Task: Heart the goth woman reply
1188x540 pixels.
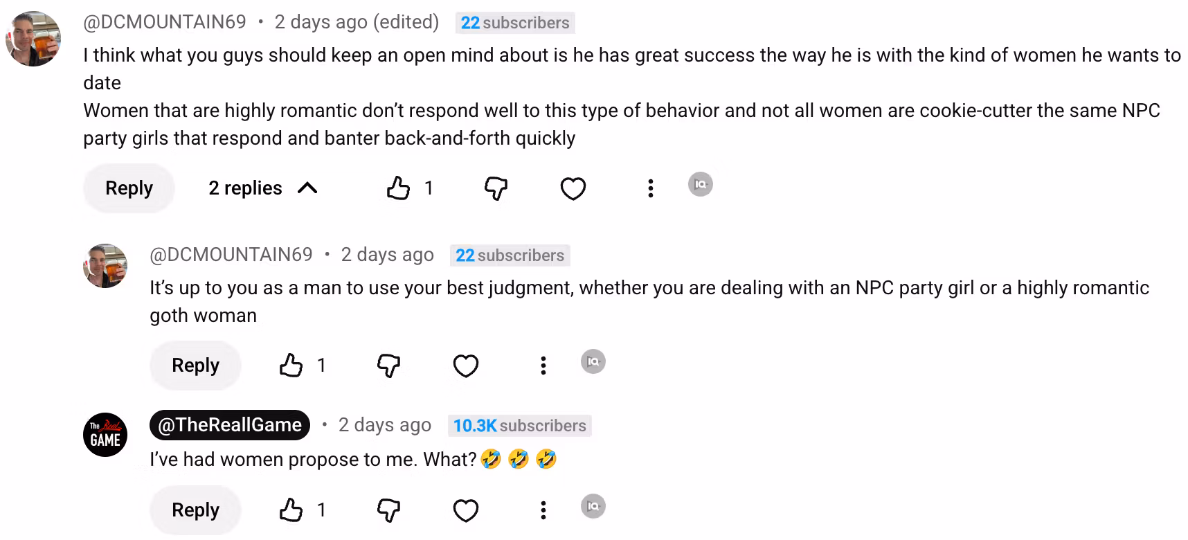Action: tap(466, 366)
